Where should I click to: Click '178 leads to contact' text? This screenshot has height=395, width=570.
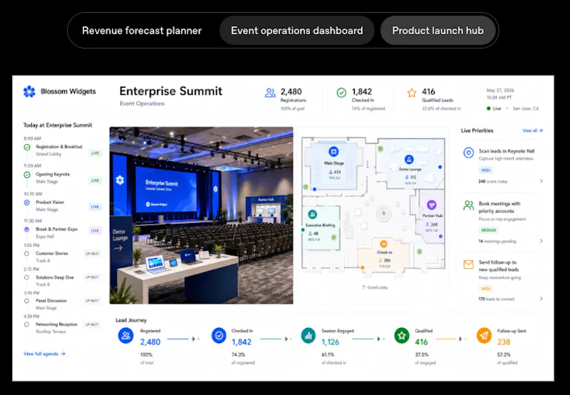coord(496,299)
